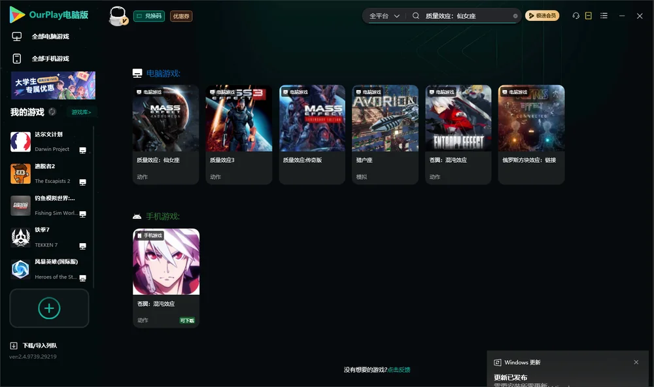Open 下载/导入列队 download queue

(x=40, y=345)
